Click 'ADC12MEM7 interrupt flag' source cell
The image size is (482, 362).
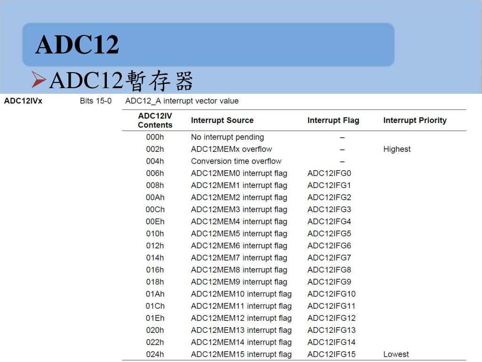[x=239, y=258]
